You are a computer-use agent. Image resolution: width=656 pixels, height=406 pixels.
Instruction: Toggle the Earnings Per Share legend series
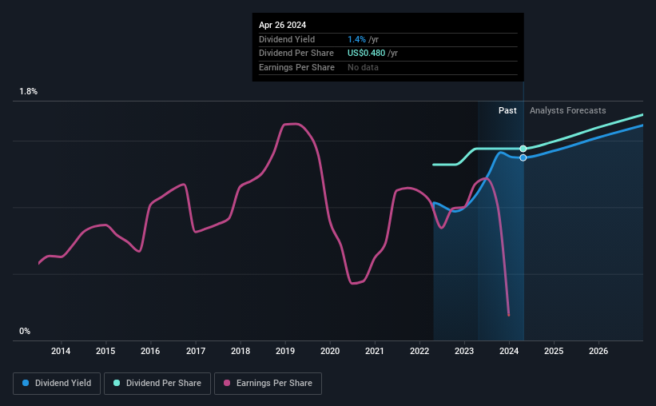268,383
